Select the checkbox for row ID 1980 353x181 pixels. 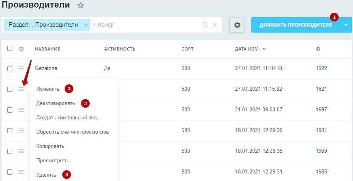click(x=10, y=151)
